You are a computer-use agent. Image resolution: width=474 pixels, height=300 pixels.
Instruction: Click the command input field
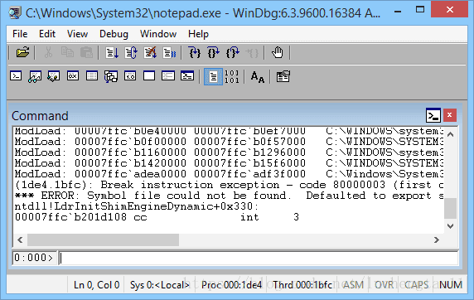tap(259, 258)
